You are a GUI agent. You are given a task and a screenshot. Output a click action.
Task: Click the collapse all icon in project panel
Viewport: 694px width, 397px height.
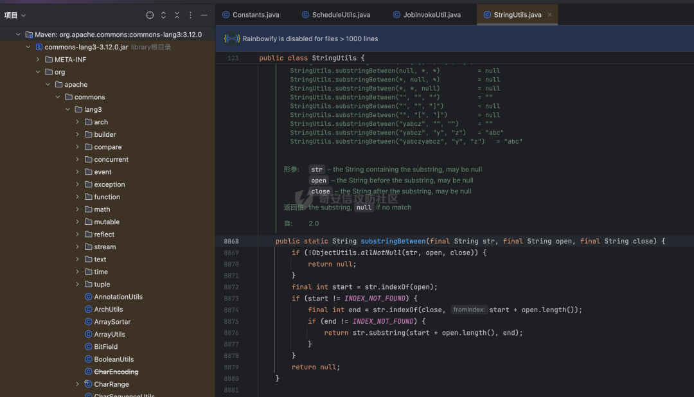pos(177,15)
